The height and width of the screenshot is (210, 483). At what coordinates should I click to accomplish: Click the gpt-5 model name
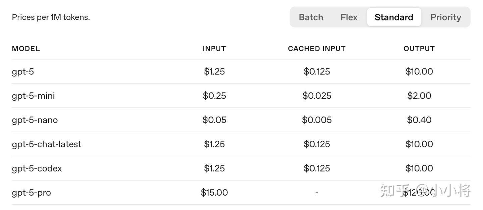(23, 72)
